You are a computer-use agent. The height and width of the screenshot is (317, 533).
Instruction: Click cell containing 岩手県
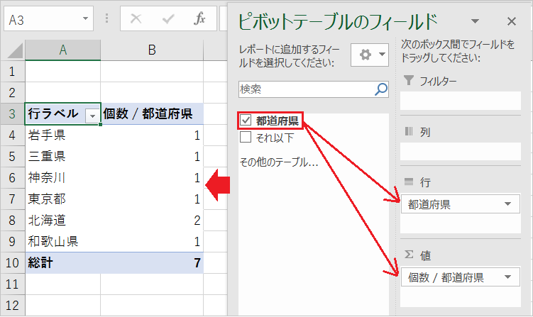[x=63, y=135]
